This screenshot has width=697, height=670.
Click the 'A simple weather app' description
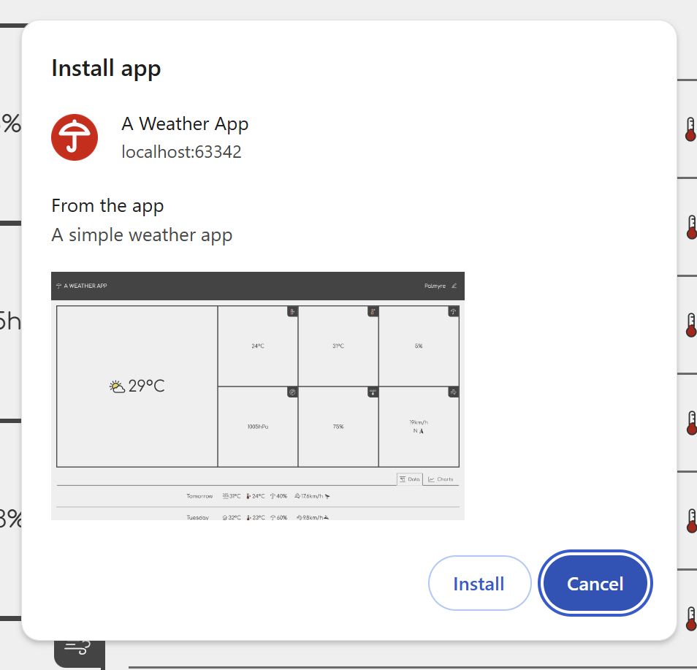tap(142, 235)
